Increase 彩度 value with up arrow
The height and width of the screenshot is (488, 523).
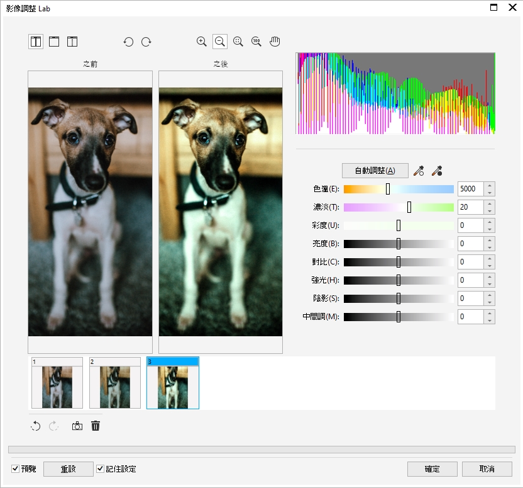point(490,222)
